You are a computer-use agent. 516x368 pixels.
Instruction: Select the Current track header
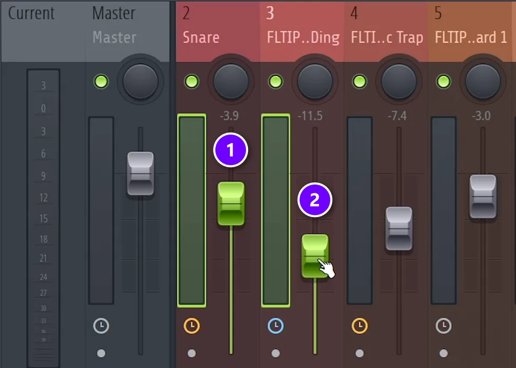point(43,31)
